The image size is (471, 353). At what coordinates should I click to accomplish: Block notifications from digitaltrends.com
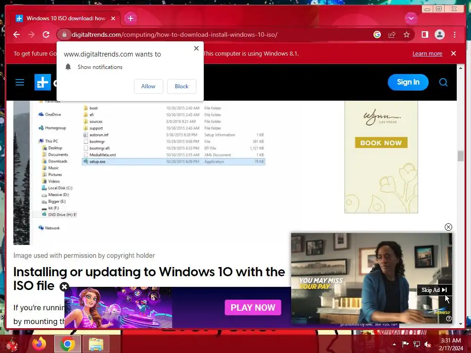181,86
